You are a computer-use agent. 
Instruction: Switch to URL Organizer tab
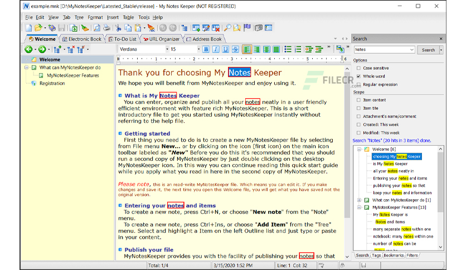click(162, 39)
